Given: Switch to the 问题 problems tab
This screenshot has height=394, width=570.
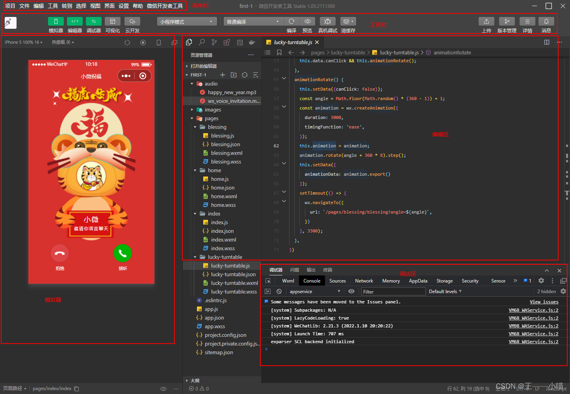Looking at the screenshot, I should (x=295, y=270).
